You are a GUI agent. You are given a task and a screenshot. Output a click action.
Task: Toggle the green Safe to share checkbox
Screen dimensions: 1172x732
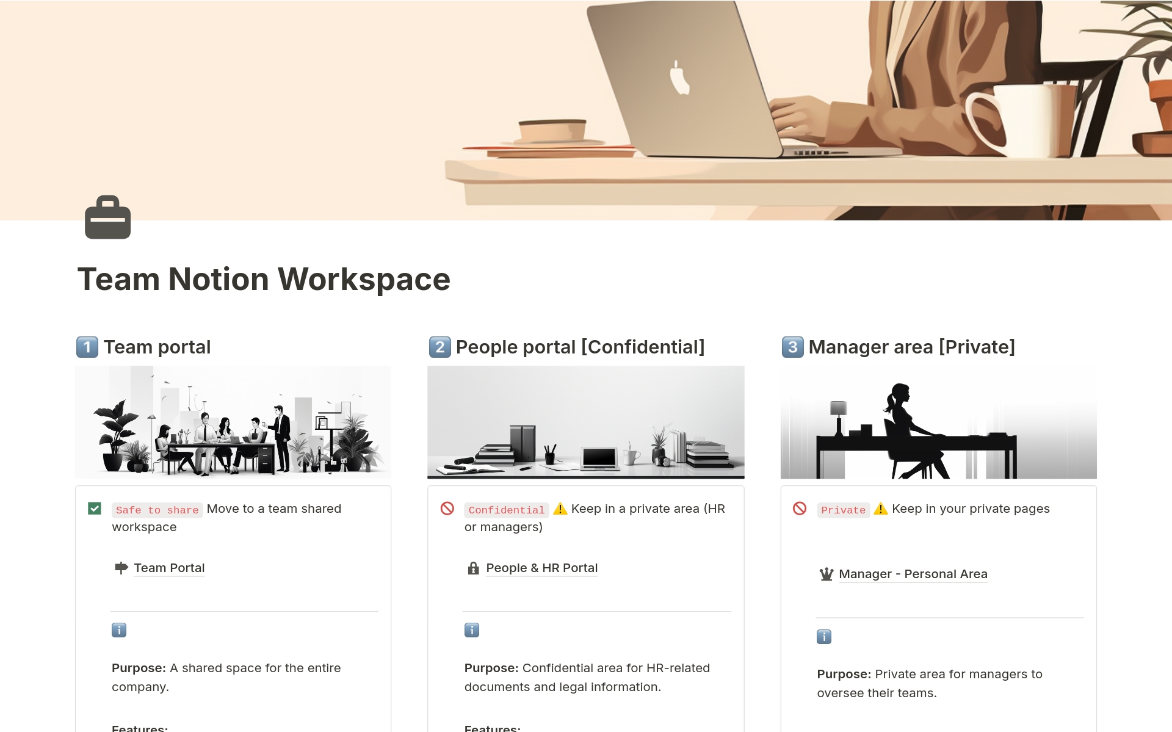(95, 508)
